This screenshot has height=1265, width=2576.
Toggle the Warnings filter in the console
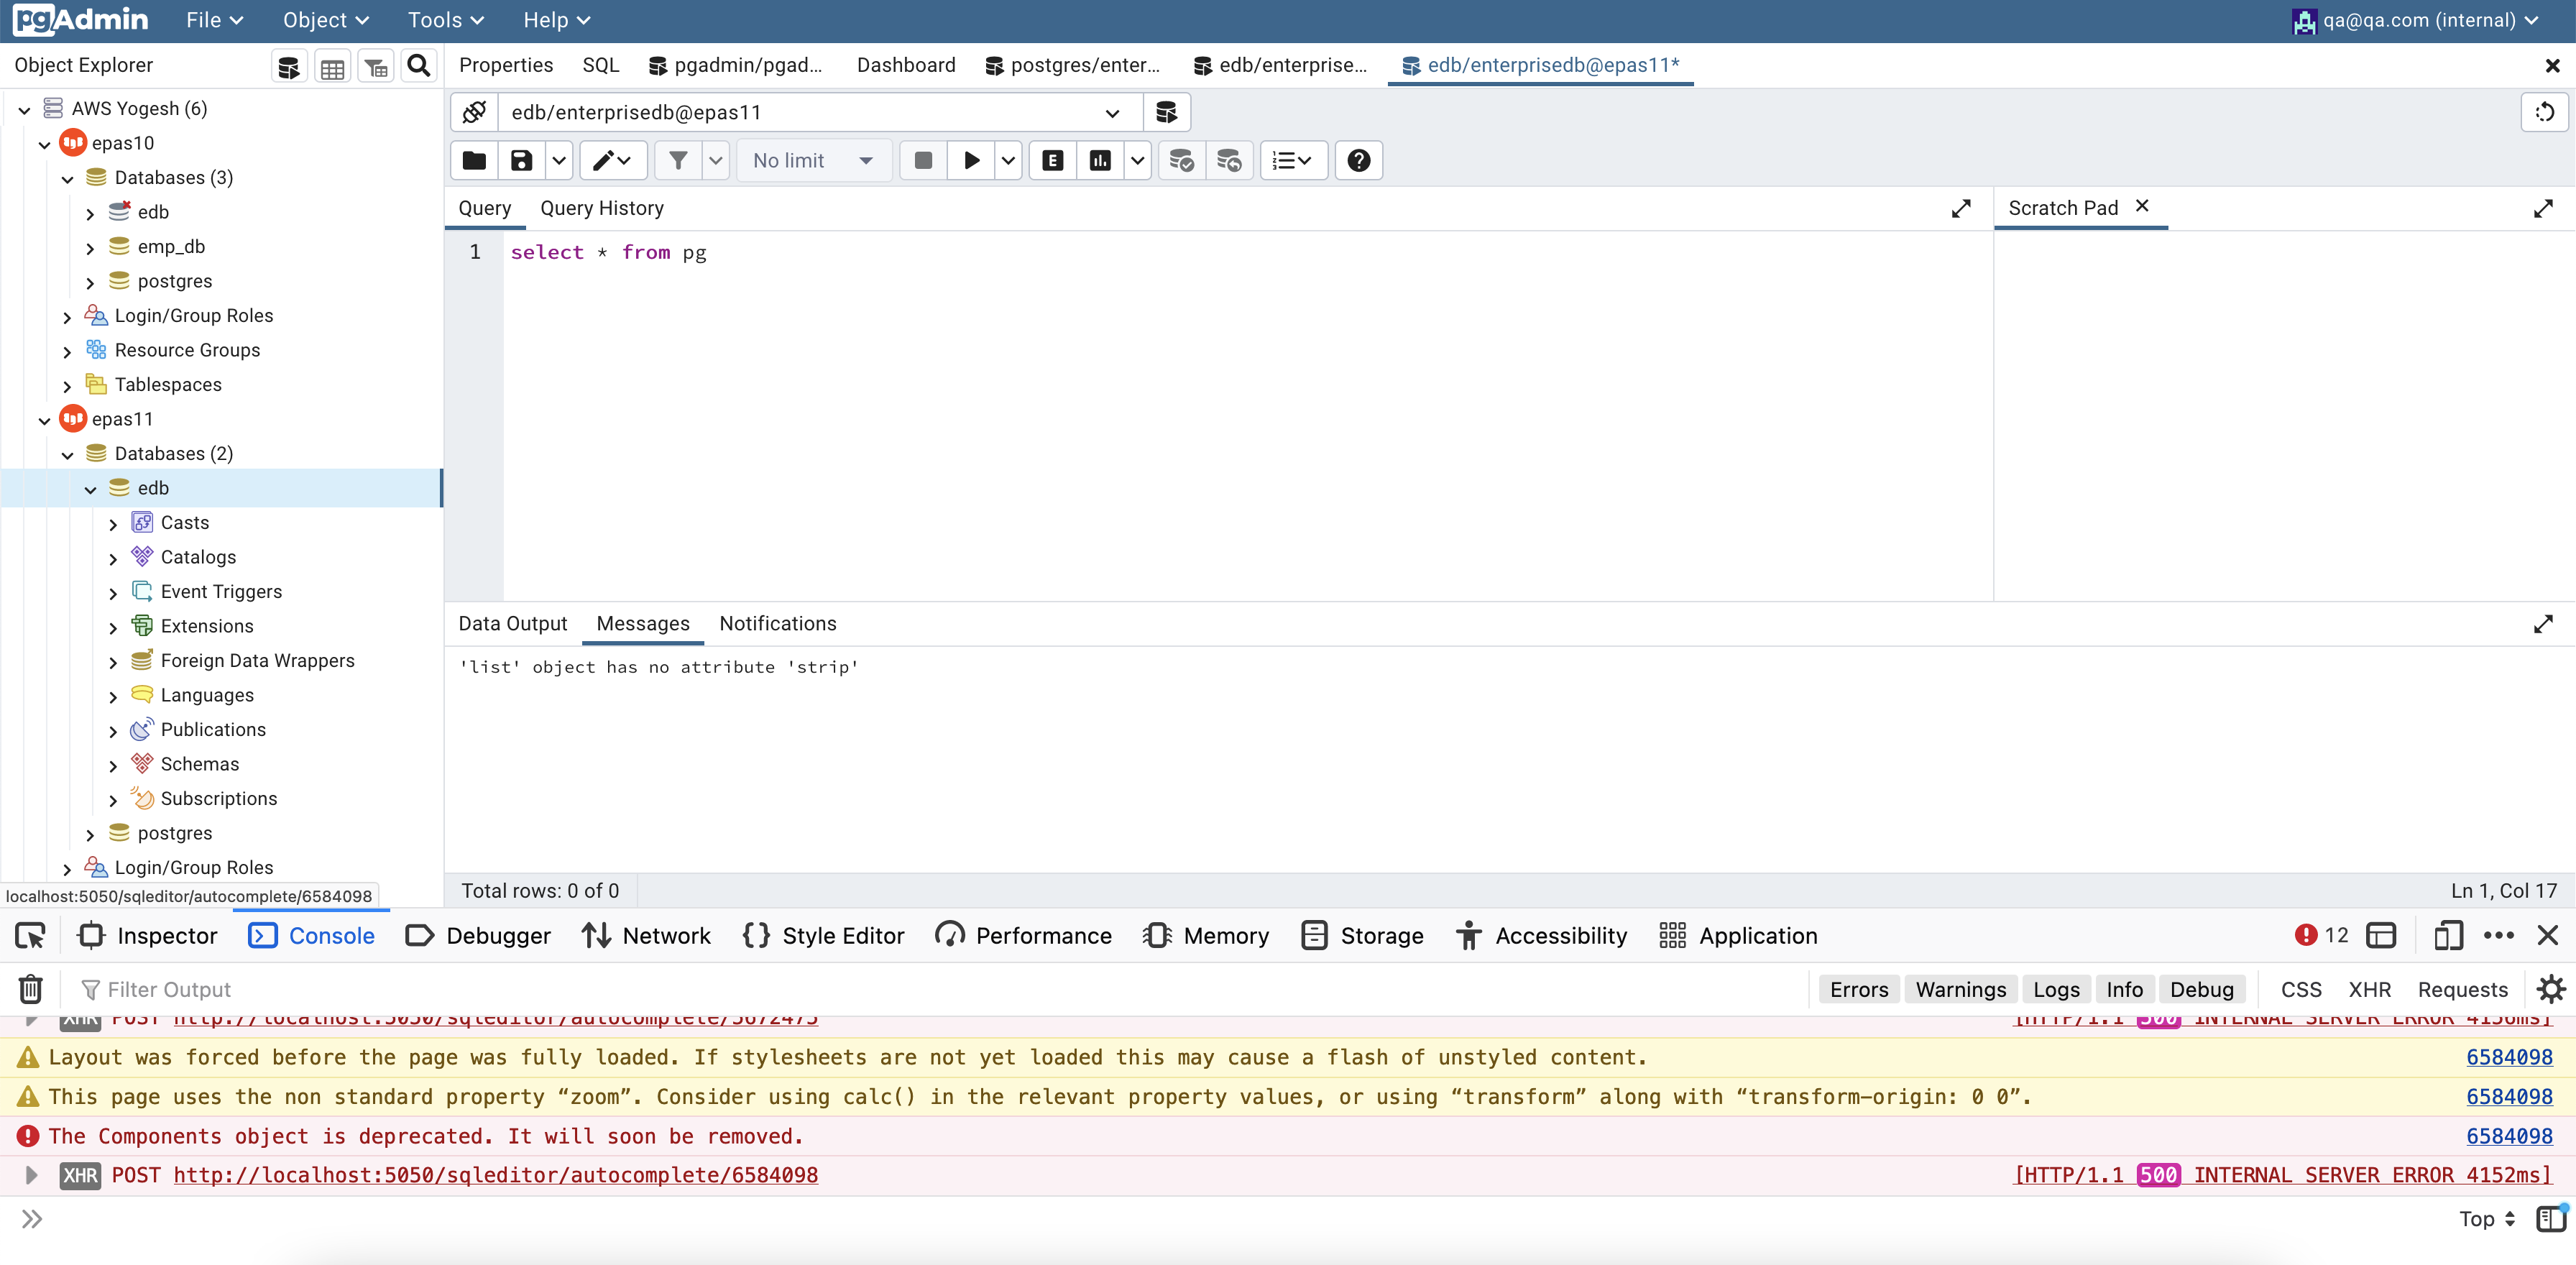pos(1960,989)
